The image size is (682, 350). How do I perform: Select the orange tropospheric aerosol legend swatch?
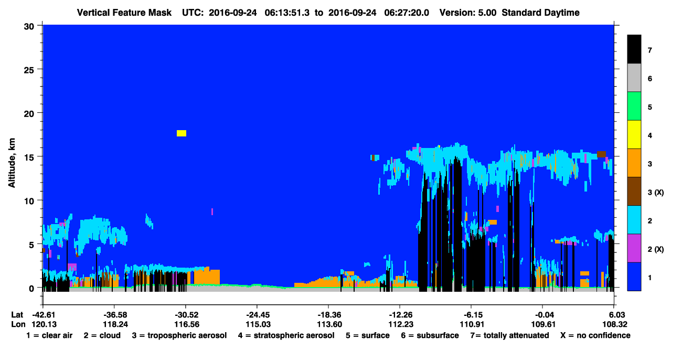634,163
